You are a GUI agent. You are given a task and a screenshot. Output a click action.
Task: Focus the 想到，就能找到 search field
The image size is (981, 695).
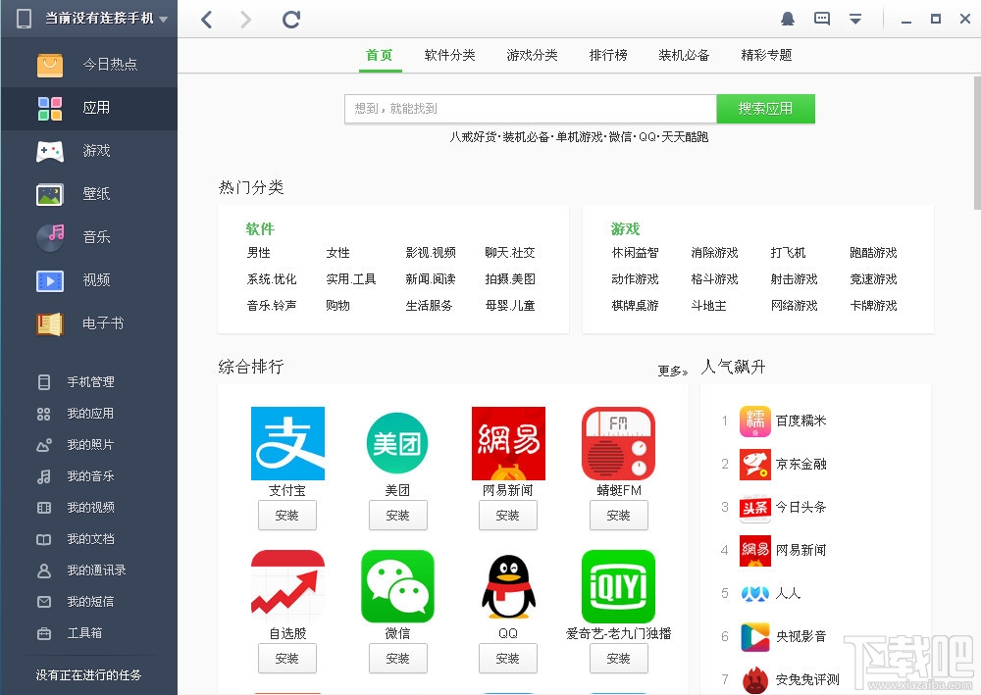point(531,109)
